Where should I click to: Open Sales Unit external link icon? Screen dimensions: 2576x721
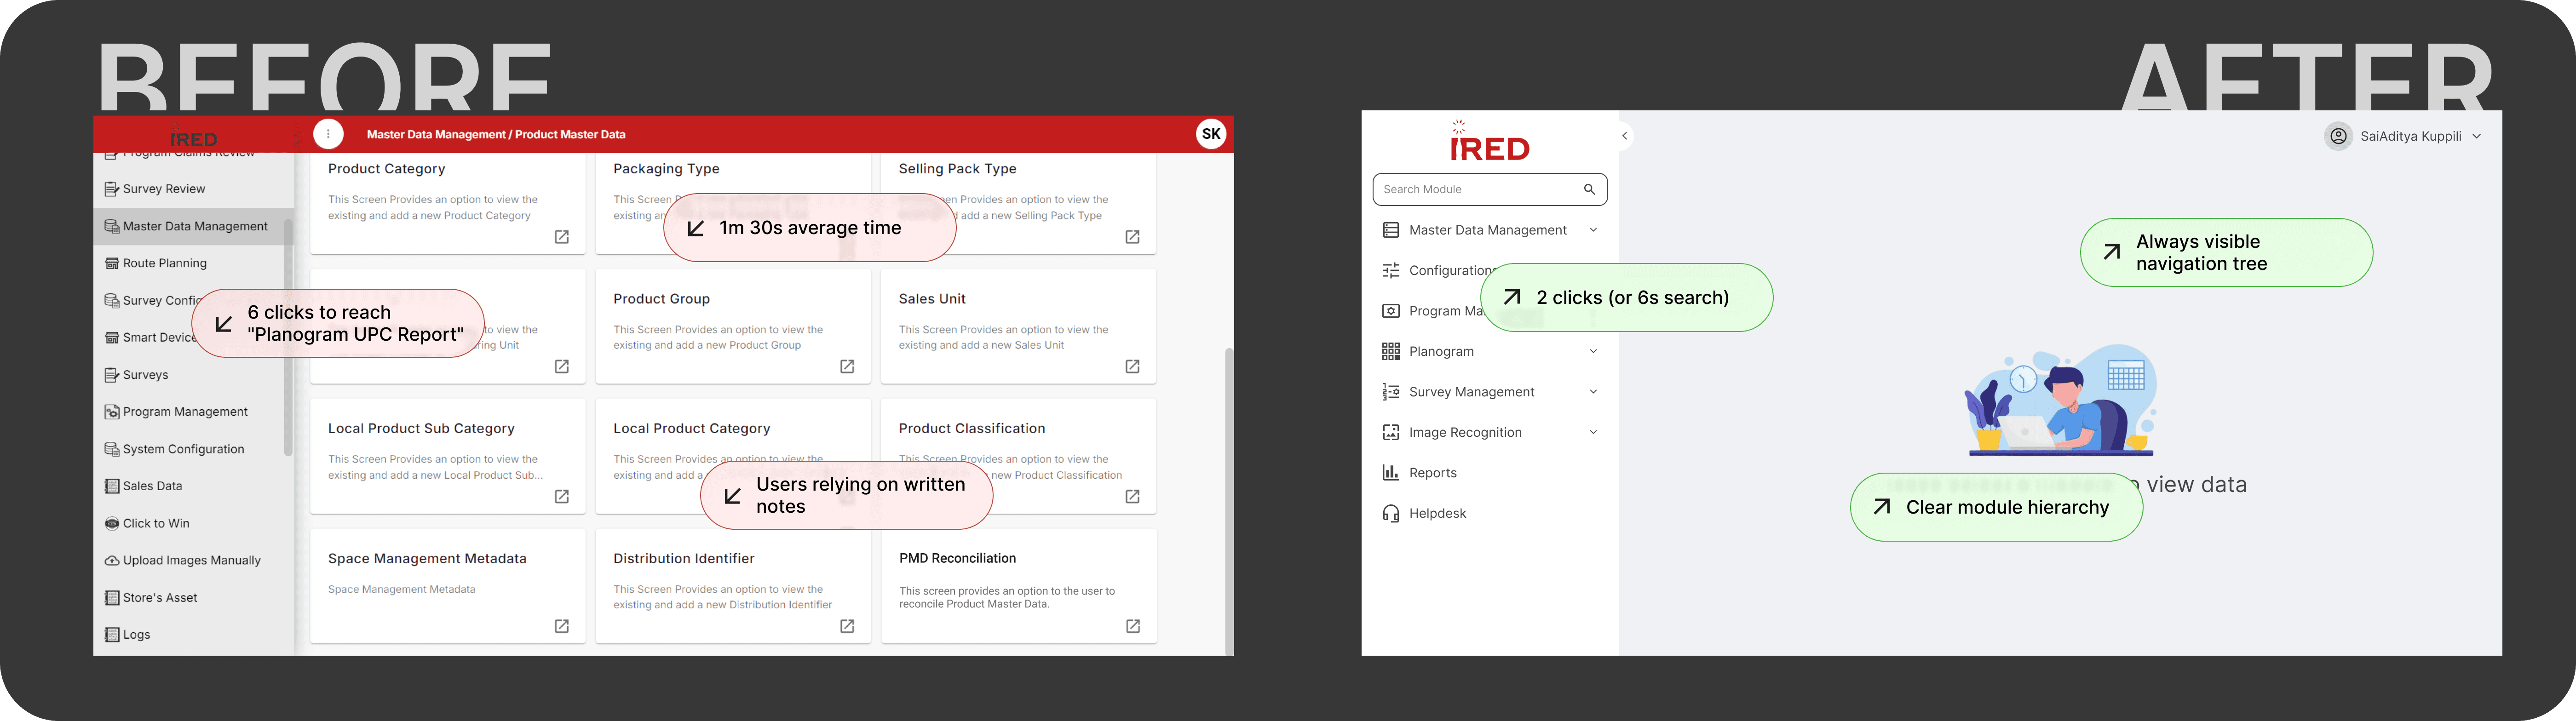click(1132, 367)
